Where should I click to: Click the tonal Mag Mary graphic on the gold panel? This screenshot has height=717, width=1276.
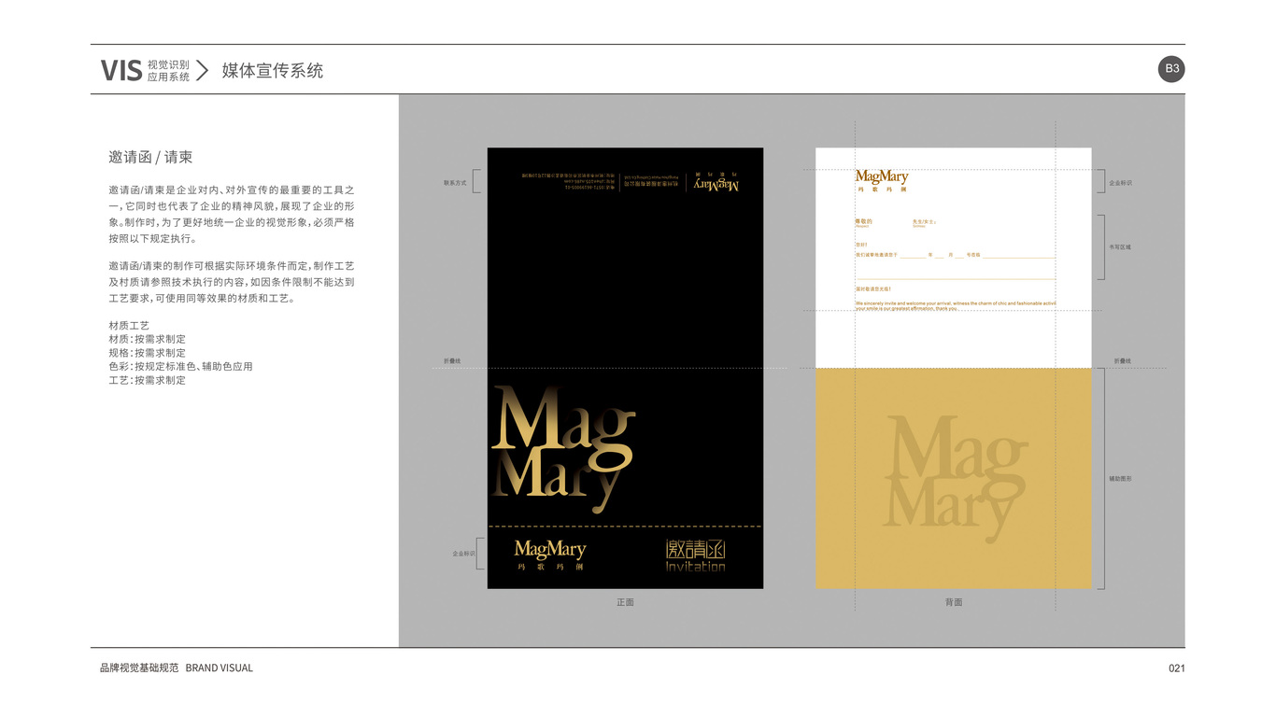(x=956, y=478)
